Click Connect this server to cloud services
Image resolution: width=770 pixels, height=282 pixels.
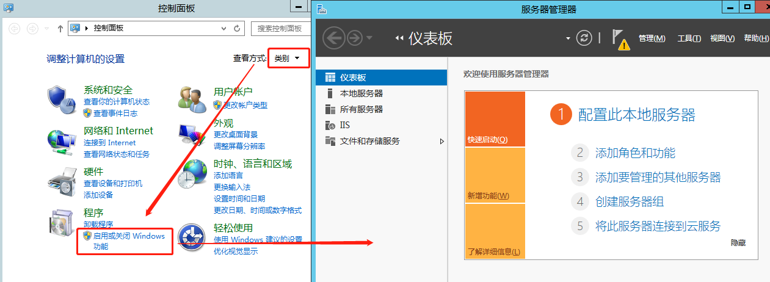click(658, 226)
